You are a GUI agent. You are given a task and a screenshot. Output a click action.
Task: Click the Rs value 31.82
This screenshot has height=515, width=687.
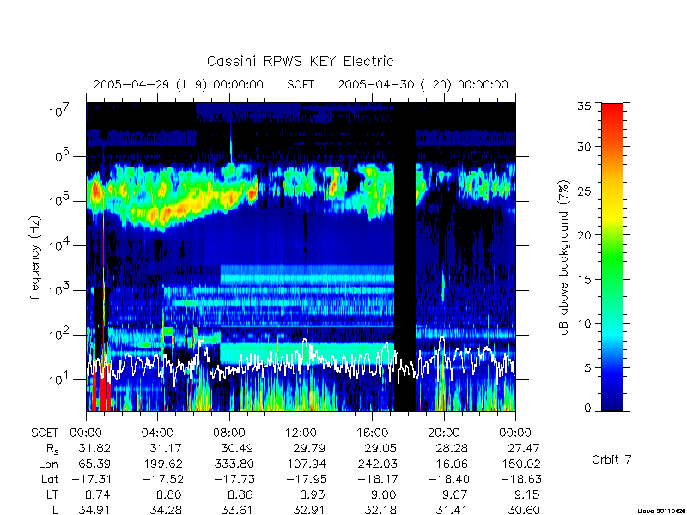[94, 448]
